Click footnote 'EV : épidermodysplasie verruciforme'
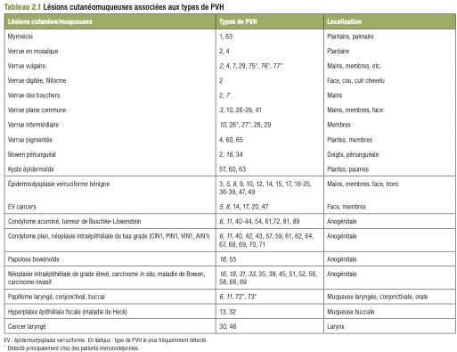This screenshot has width=457, height=352. [x=45, y=340]
